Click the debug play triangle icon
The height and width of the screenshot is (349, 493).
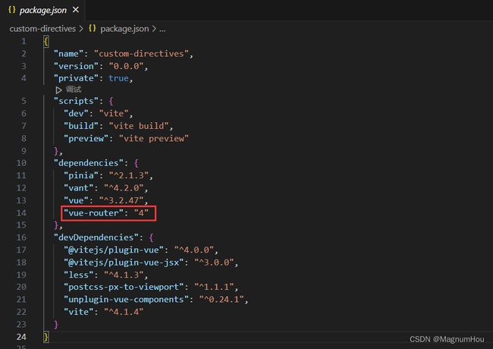tap(58, 90)
